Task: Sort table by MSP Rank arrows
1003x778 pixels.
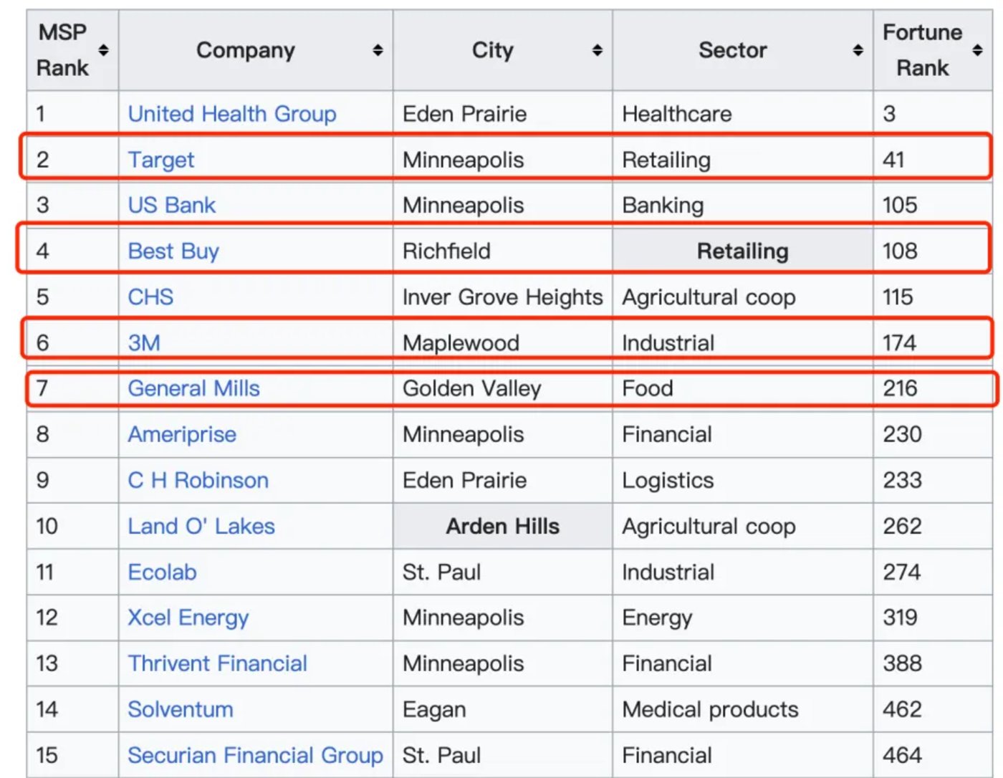Action: [x=104, y=50]
